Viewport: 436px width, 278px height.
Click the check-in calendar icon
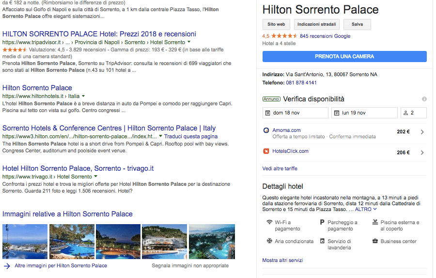tap(267, 113)
